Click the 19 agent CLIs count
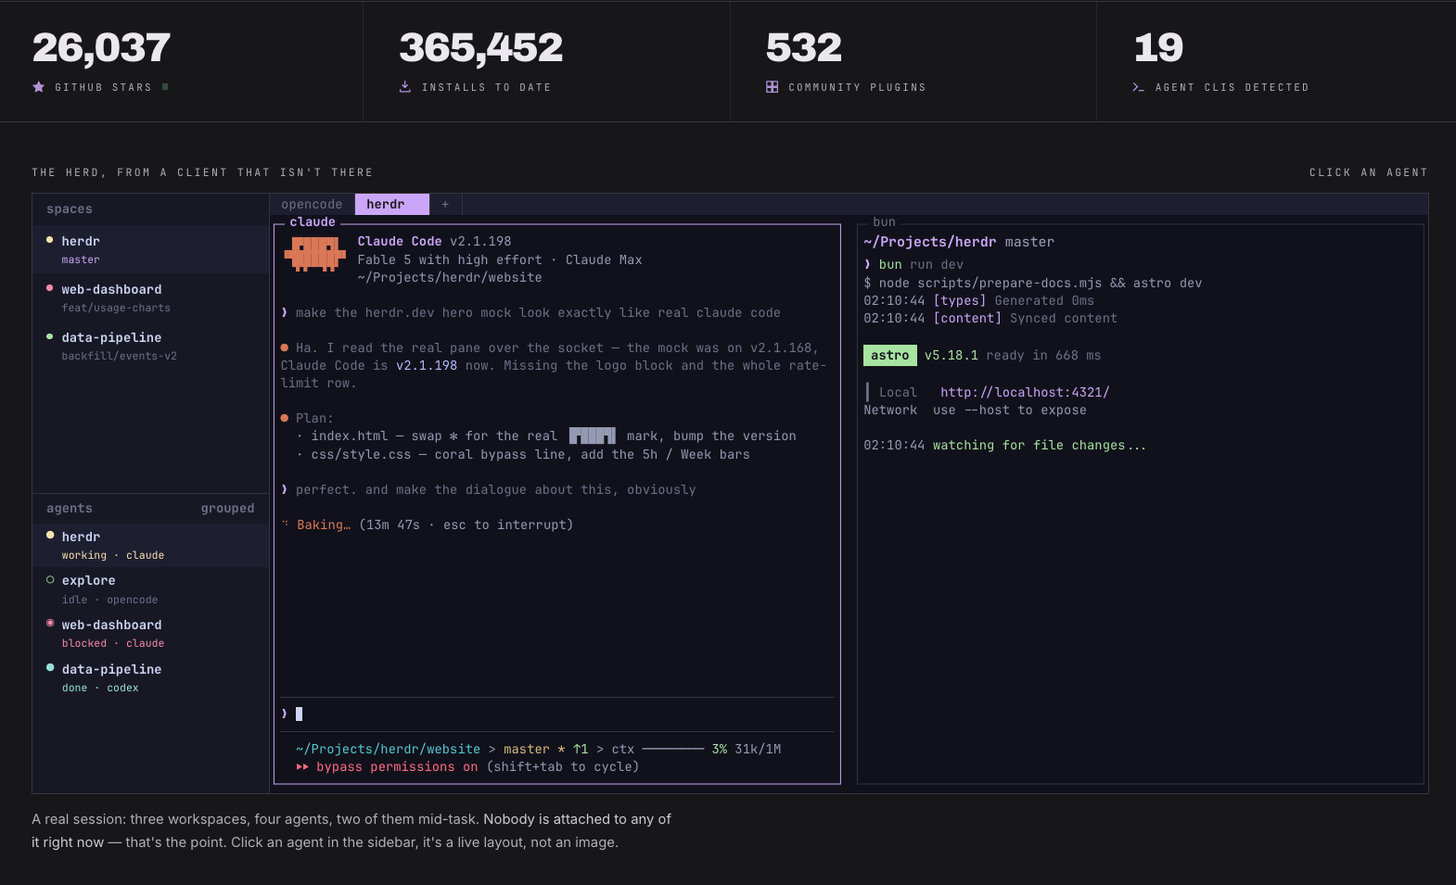 click(x=1158, y=47)
